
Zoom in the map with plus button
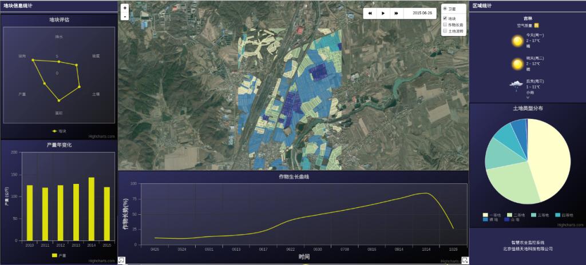pyautogui.click(x=125, y=8)
